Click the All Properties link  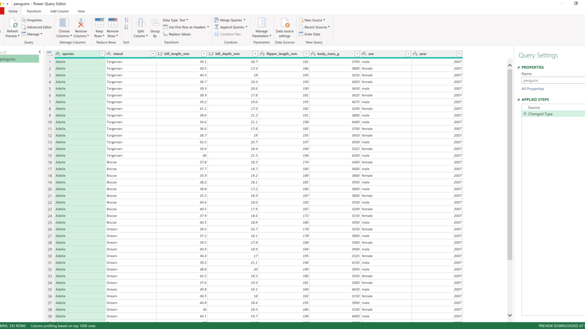532,89
